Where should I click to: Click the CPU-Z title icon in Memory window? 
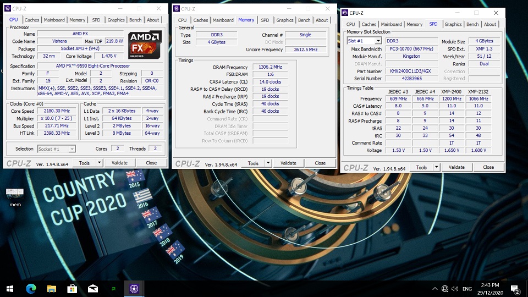(x=177, y=9)
